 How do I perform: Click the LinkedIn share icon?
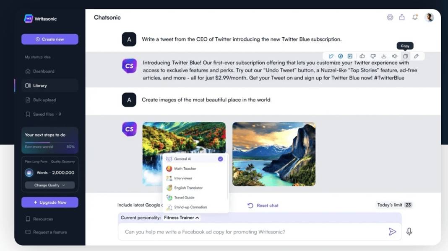[350, 56]
